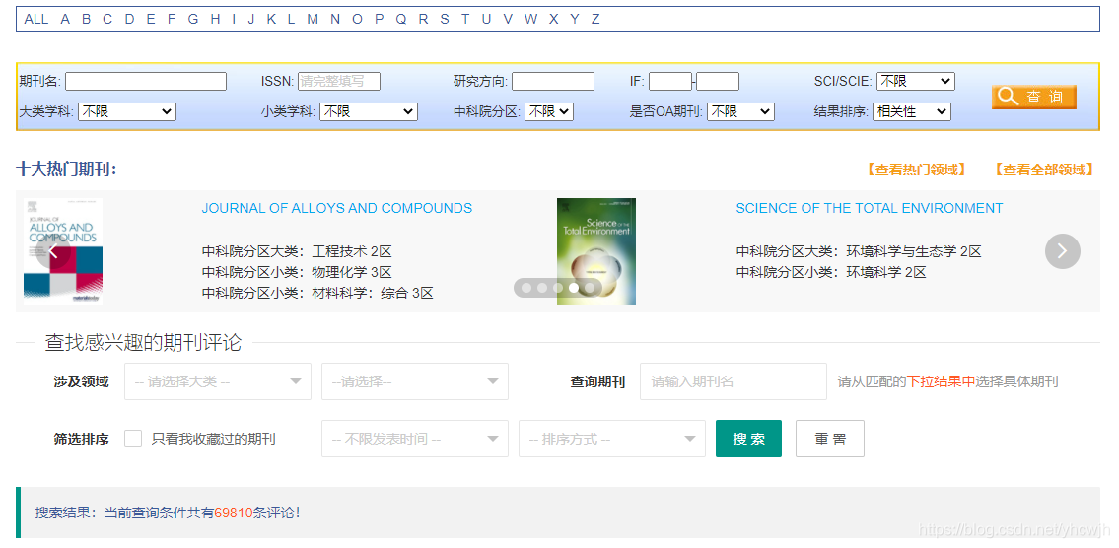This screenshot has width=1119, height=548.
Task: Filter journals by letter Z
Action: click(x=595, y=20)
